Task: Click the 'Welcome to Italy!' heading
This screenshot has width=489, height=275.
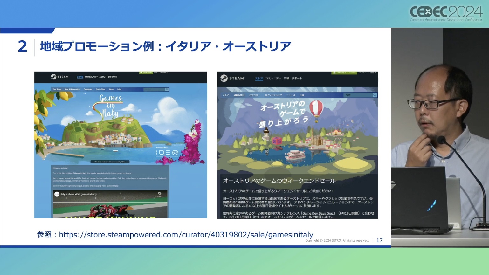Action: pos(60,168)
